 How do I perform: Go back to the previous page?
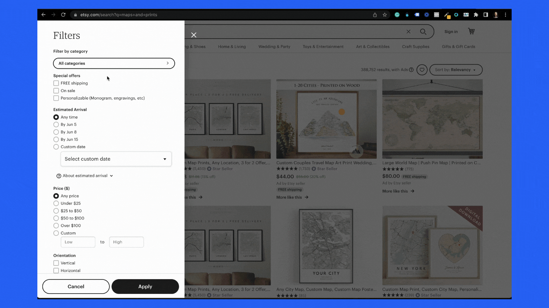click(x=43, y=15)
